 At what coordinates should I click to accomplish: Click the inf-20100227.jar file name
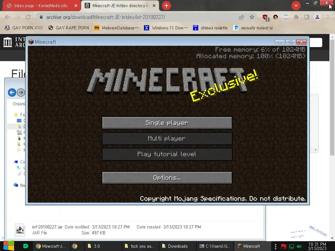(47, 227)
